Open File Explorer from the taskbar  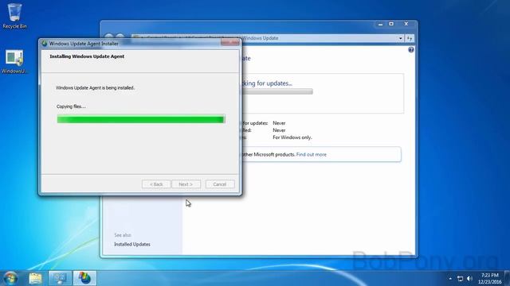pyautogui.click(x=35, y=278)
